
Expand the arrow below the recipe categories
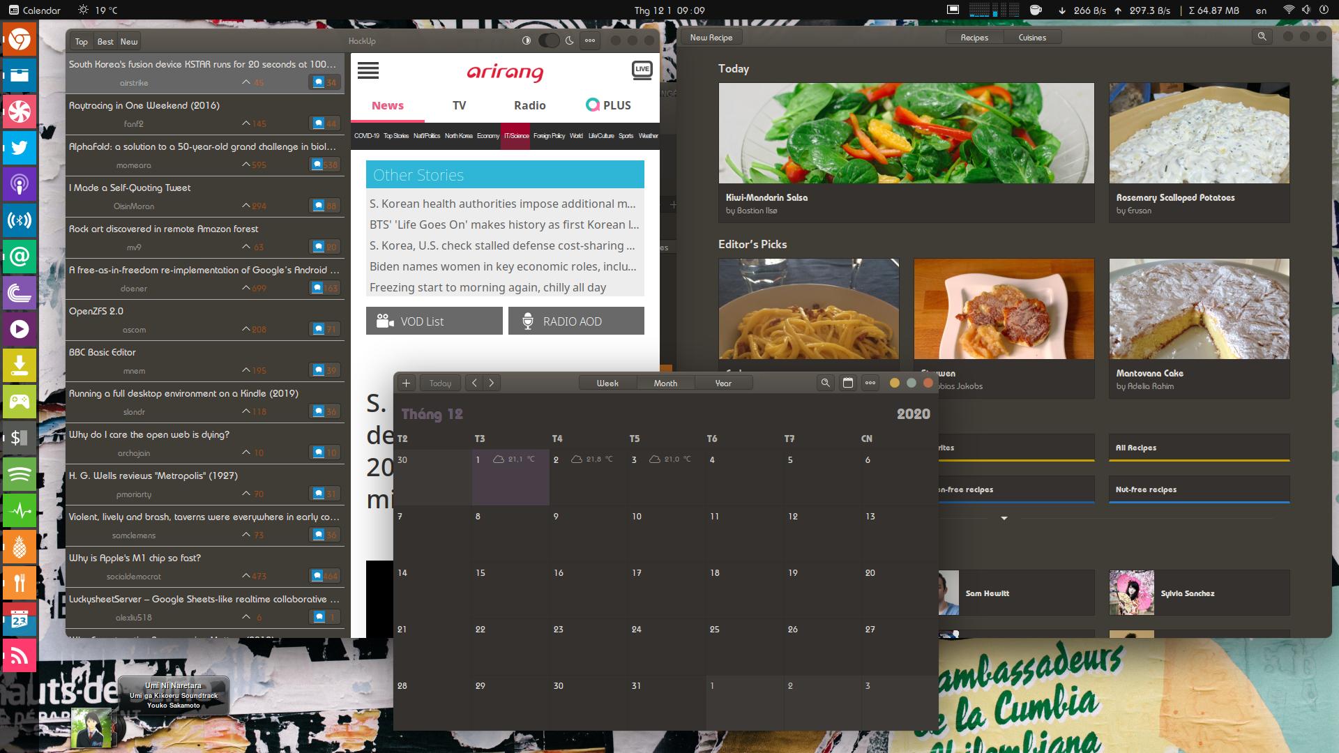coord(1004,518)
